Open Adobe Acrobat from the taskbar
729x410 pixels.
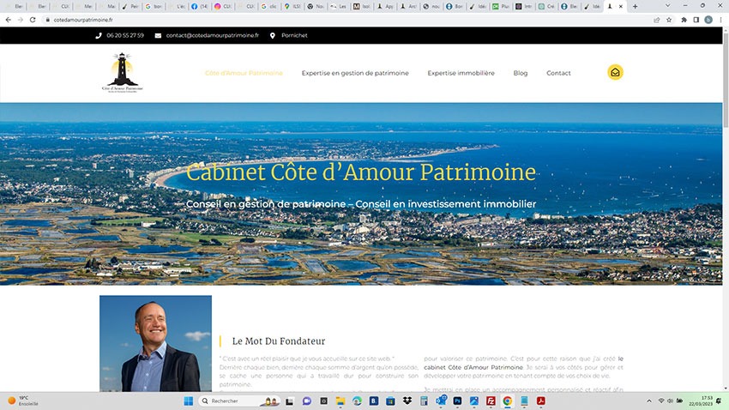click(x=540, y=401)
